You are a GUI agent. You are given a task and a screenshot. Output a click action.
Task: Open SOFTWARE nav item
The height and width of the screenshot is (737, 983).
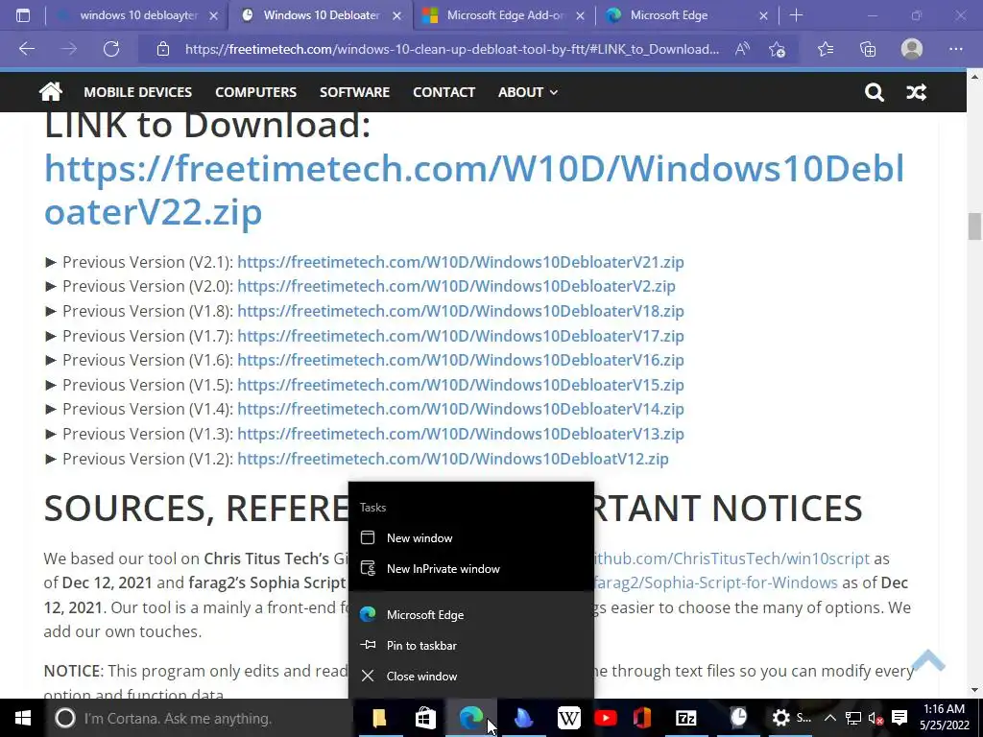point(355,92)
